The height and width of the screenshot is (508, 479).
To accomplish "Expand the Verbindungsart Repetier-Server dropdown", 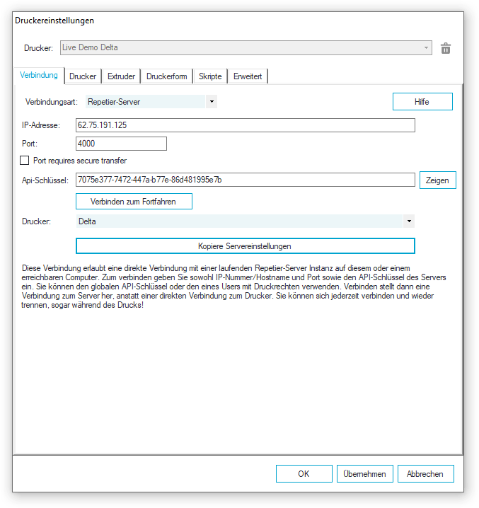I will pos(151,102).
